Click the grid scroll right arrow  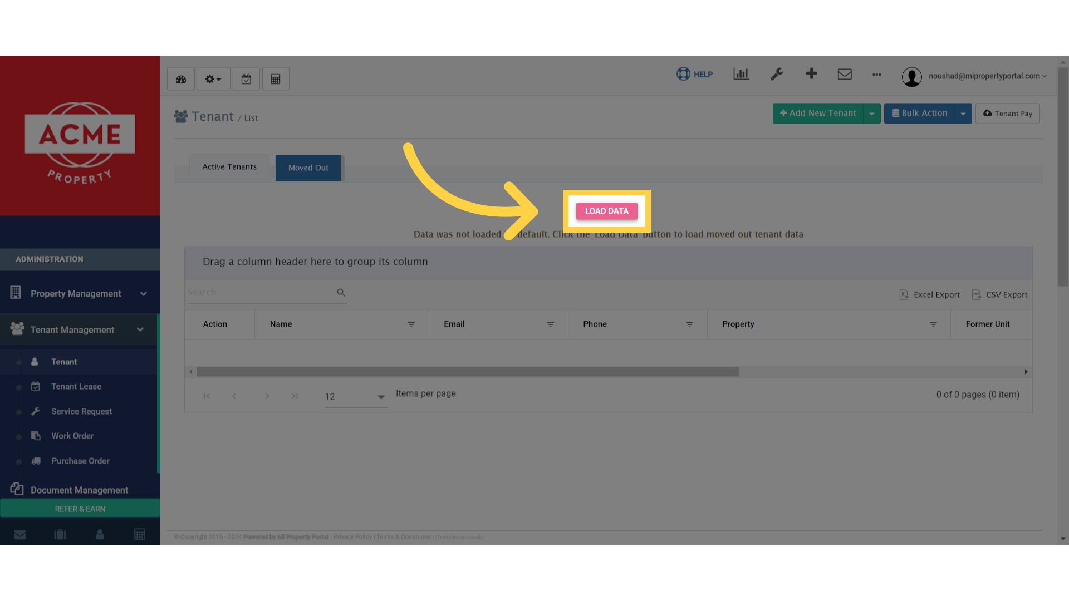coord(1026,372)
